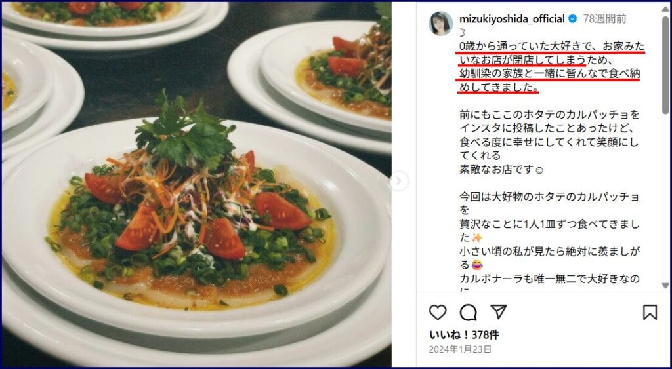Click the sparkles emoji in caption

(x=476, y=238)
